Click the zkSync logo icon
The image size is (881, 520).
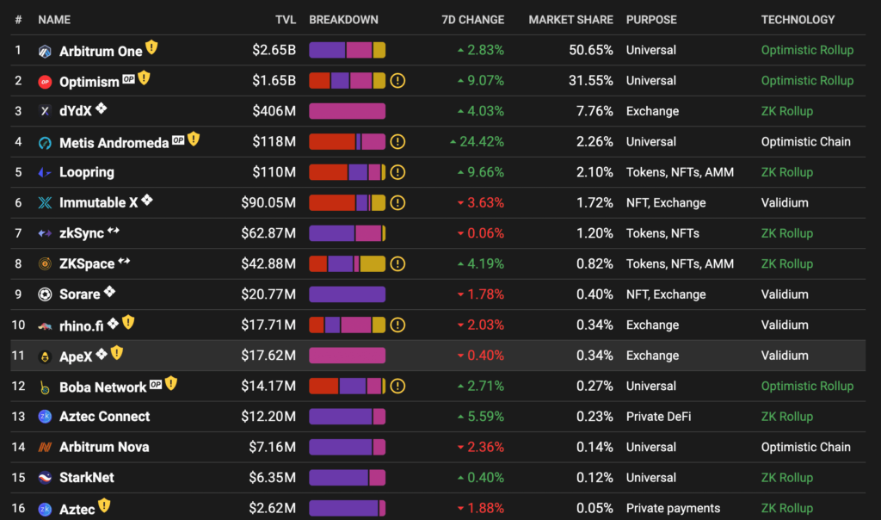(45, 233)
